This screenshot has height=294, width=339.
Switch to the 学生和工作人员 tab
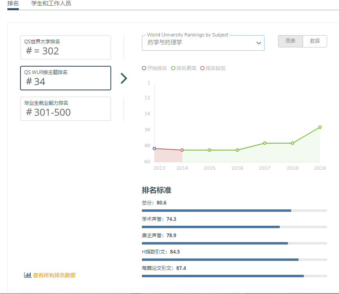pyautogui.click(x=51, y=3)
